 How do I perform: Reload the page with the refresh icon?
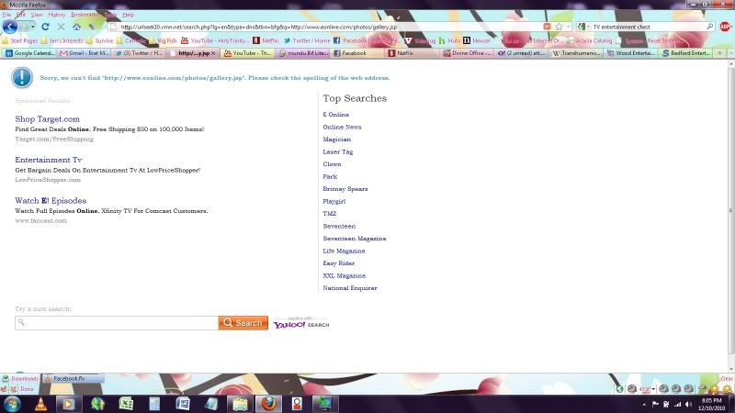pos(45,27)
